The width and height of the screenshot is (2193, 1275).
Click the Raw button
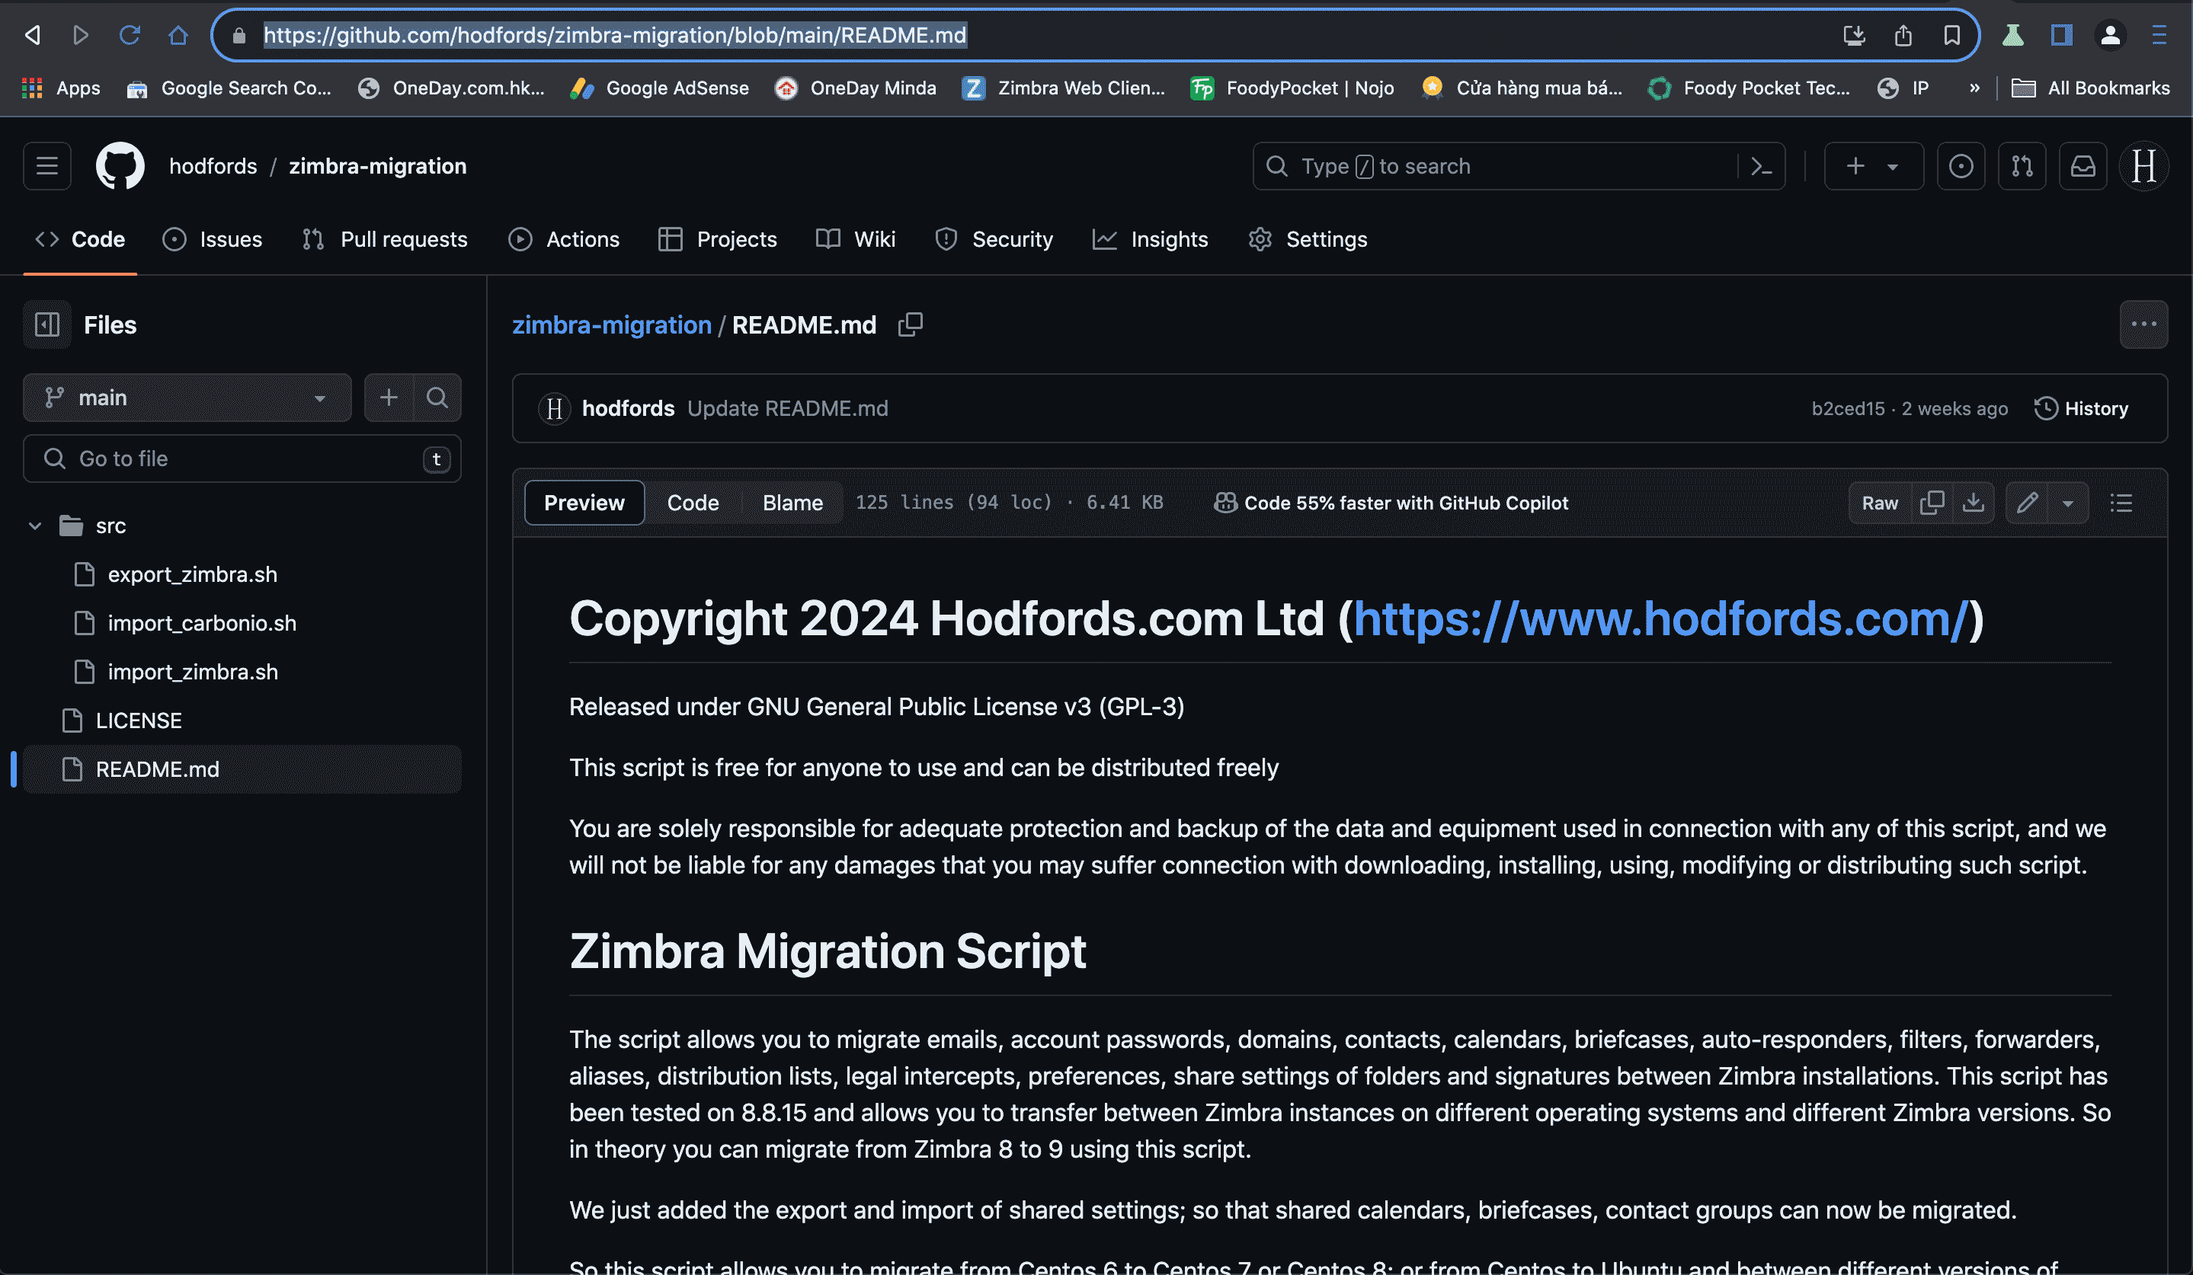[x=1880, y=503]
